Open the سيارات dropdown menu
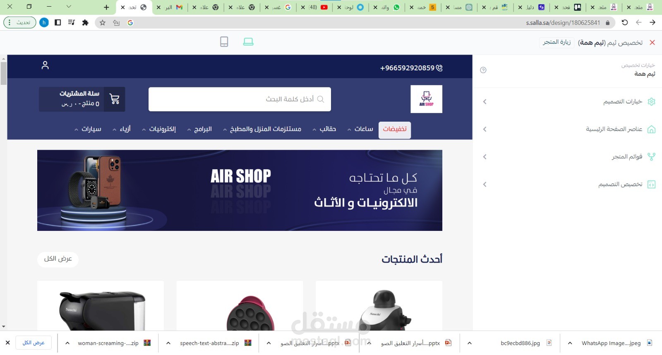This screenshot has height=355, width=662. [88, 129]
